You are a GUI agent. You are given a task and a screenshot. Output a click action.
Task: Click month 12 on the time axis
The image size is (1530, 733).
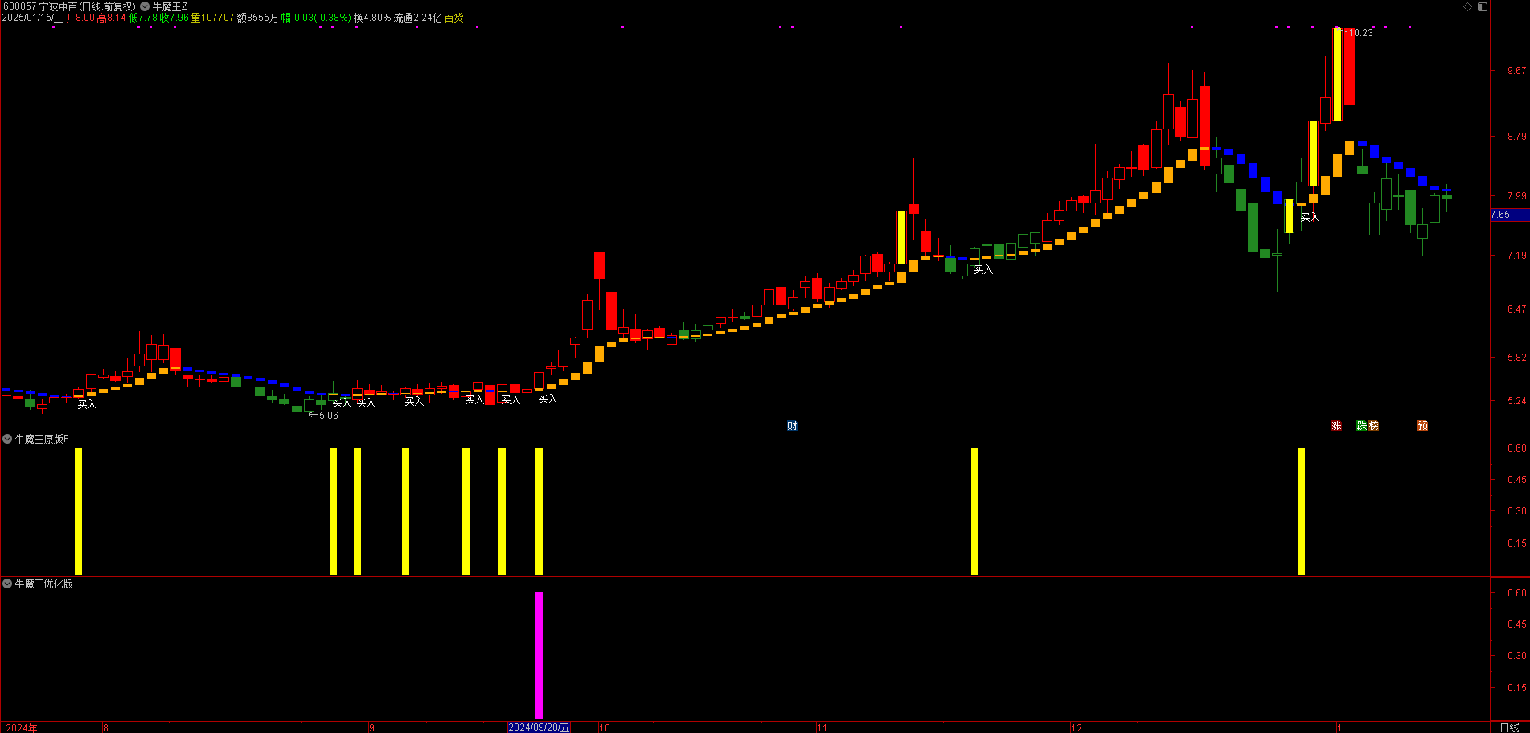(x=1077, y=728)
